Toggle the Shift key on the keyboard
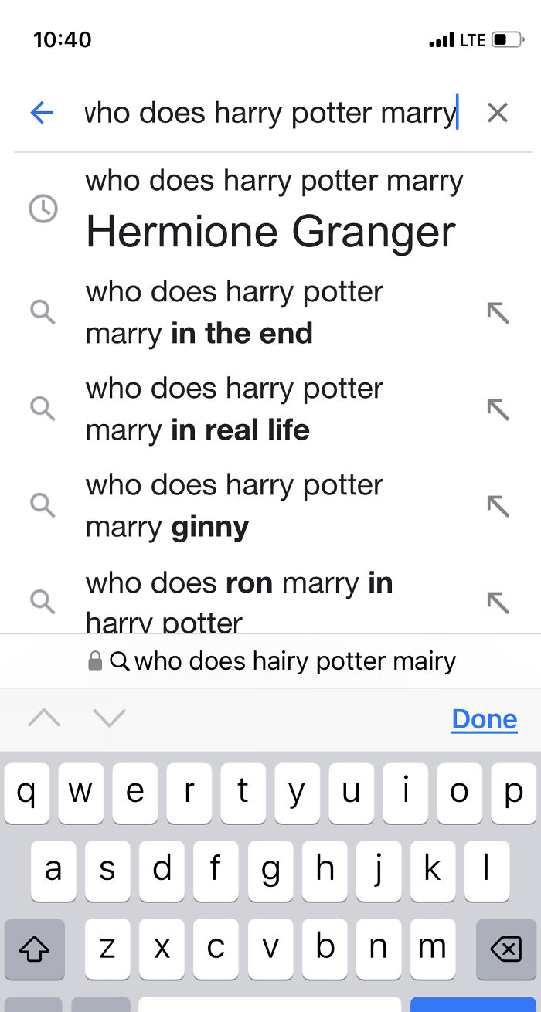541x1012 pixels. pyautogui.click(x=35, y=948)
